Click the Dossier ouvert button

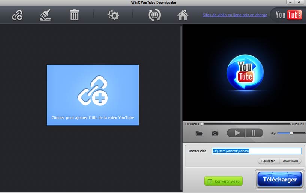coord(290,161)
